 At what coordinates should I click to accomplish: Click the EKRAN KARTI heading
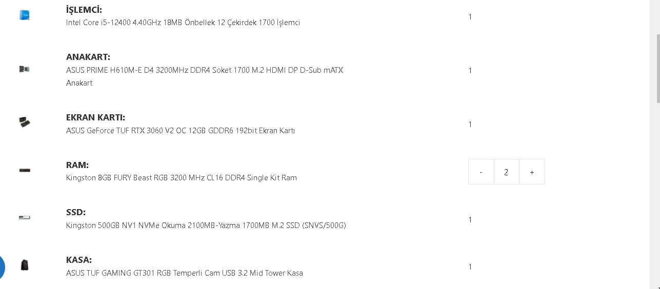point(95,117)
